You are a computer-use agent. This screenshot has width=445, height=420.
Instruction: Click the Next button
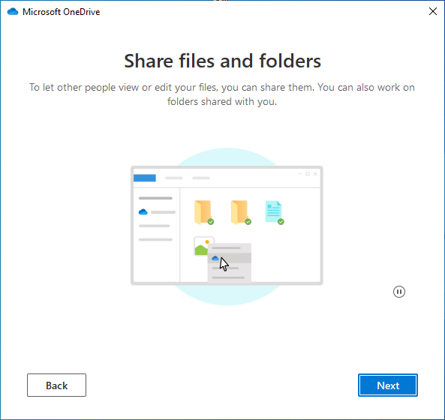[x=388, y=385]
